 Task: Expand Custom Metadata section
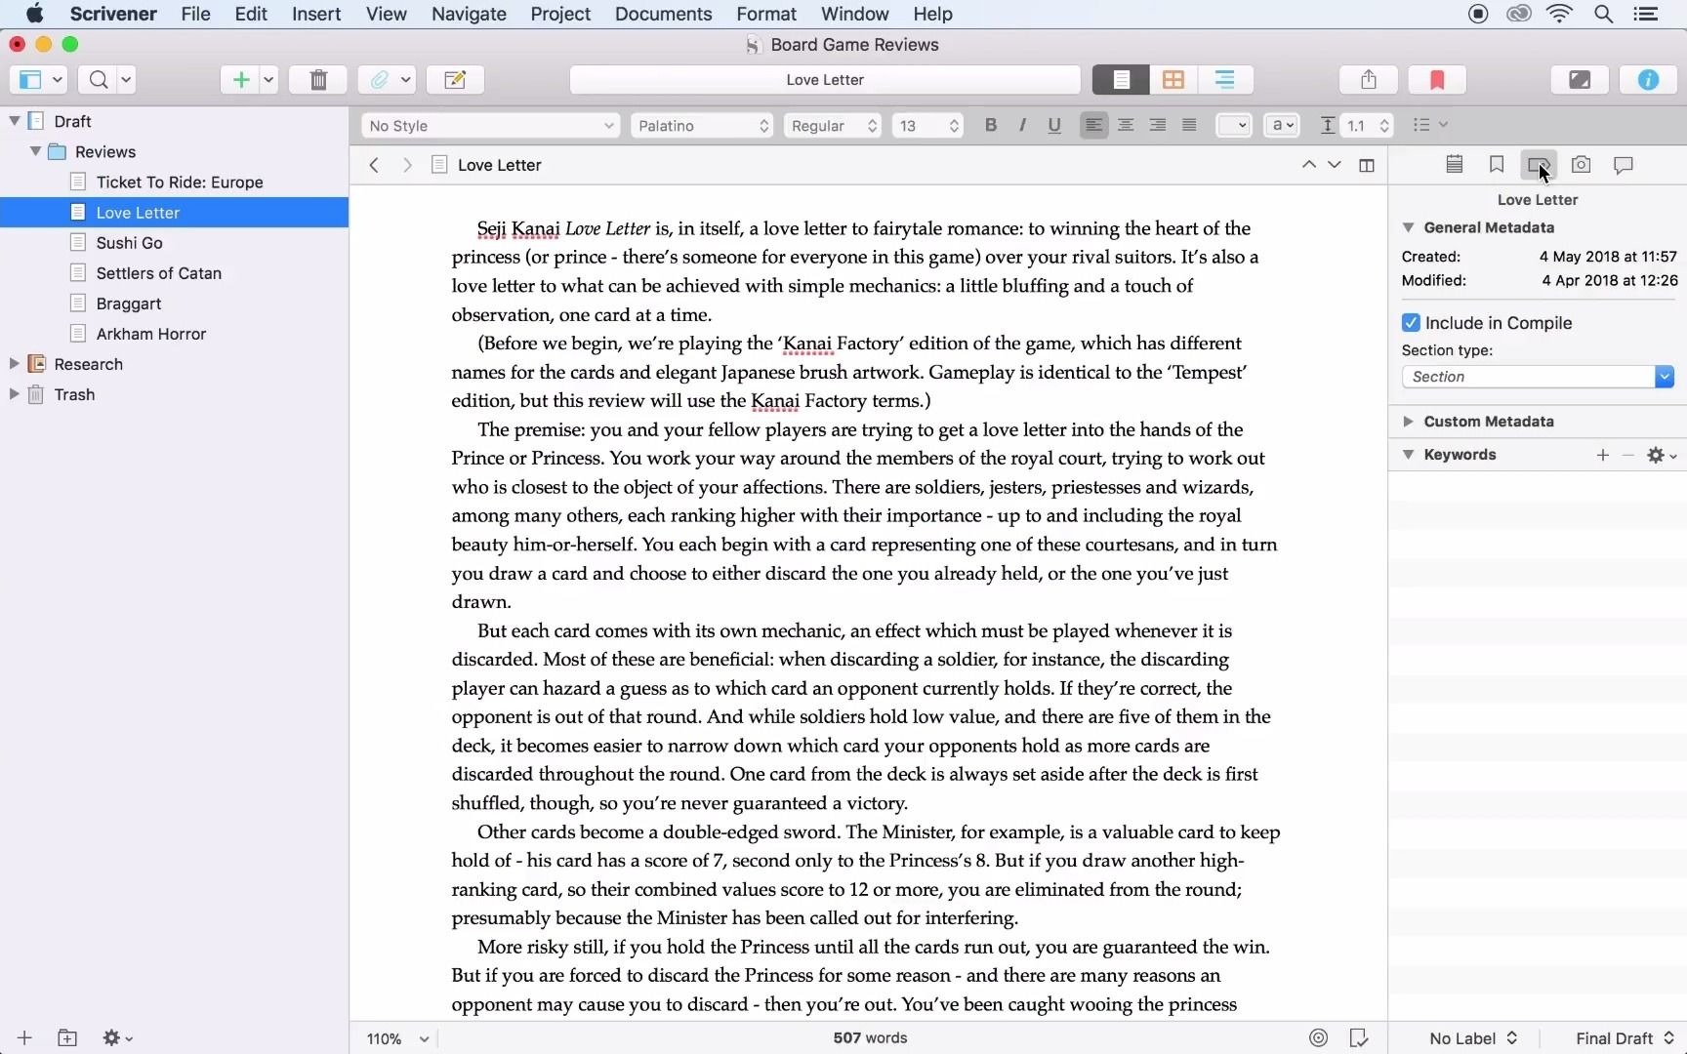[x=1408, y=422]
